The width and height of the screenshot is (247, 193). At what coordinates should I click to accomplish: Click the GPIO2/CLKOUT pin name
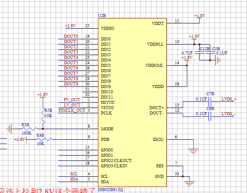116,161
